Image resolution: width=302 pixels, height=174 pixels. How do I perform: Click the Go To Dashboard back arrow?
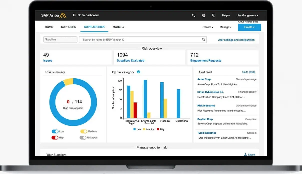coord(74,15)
